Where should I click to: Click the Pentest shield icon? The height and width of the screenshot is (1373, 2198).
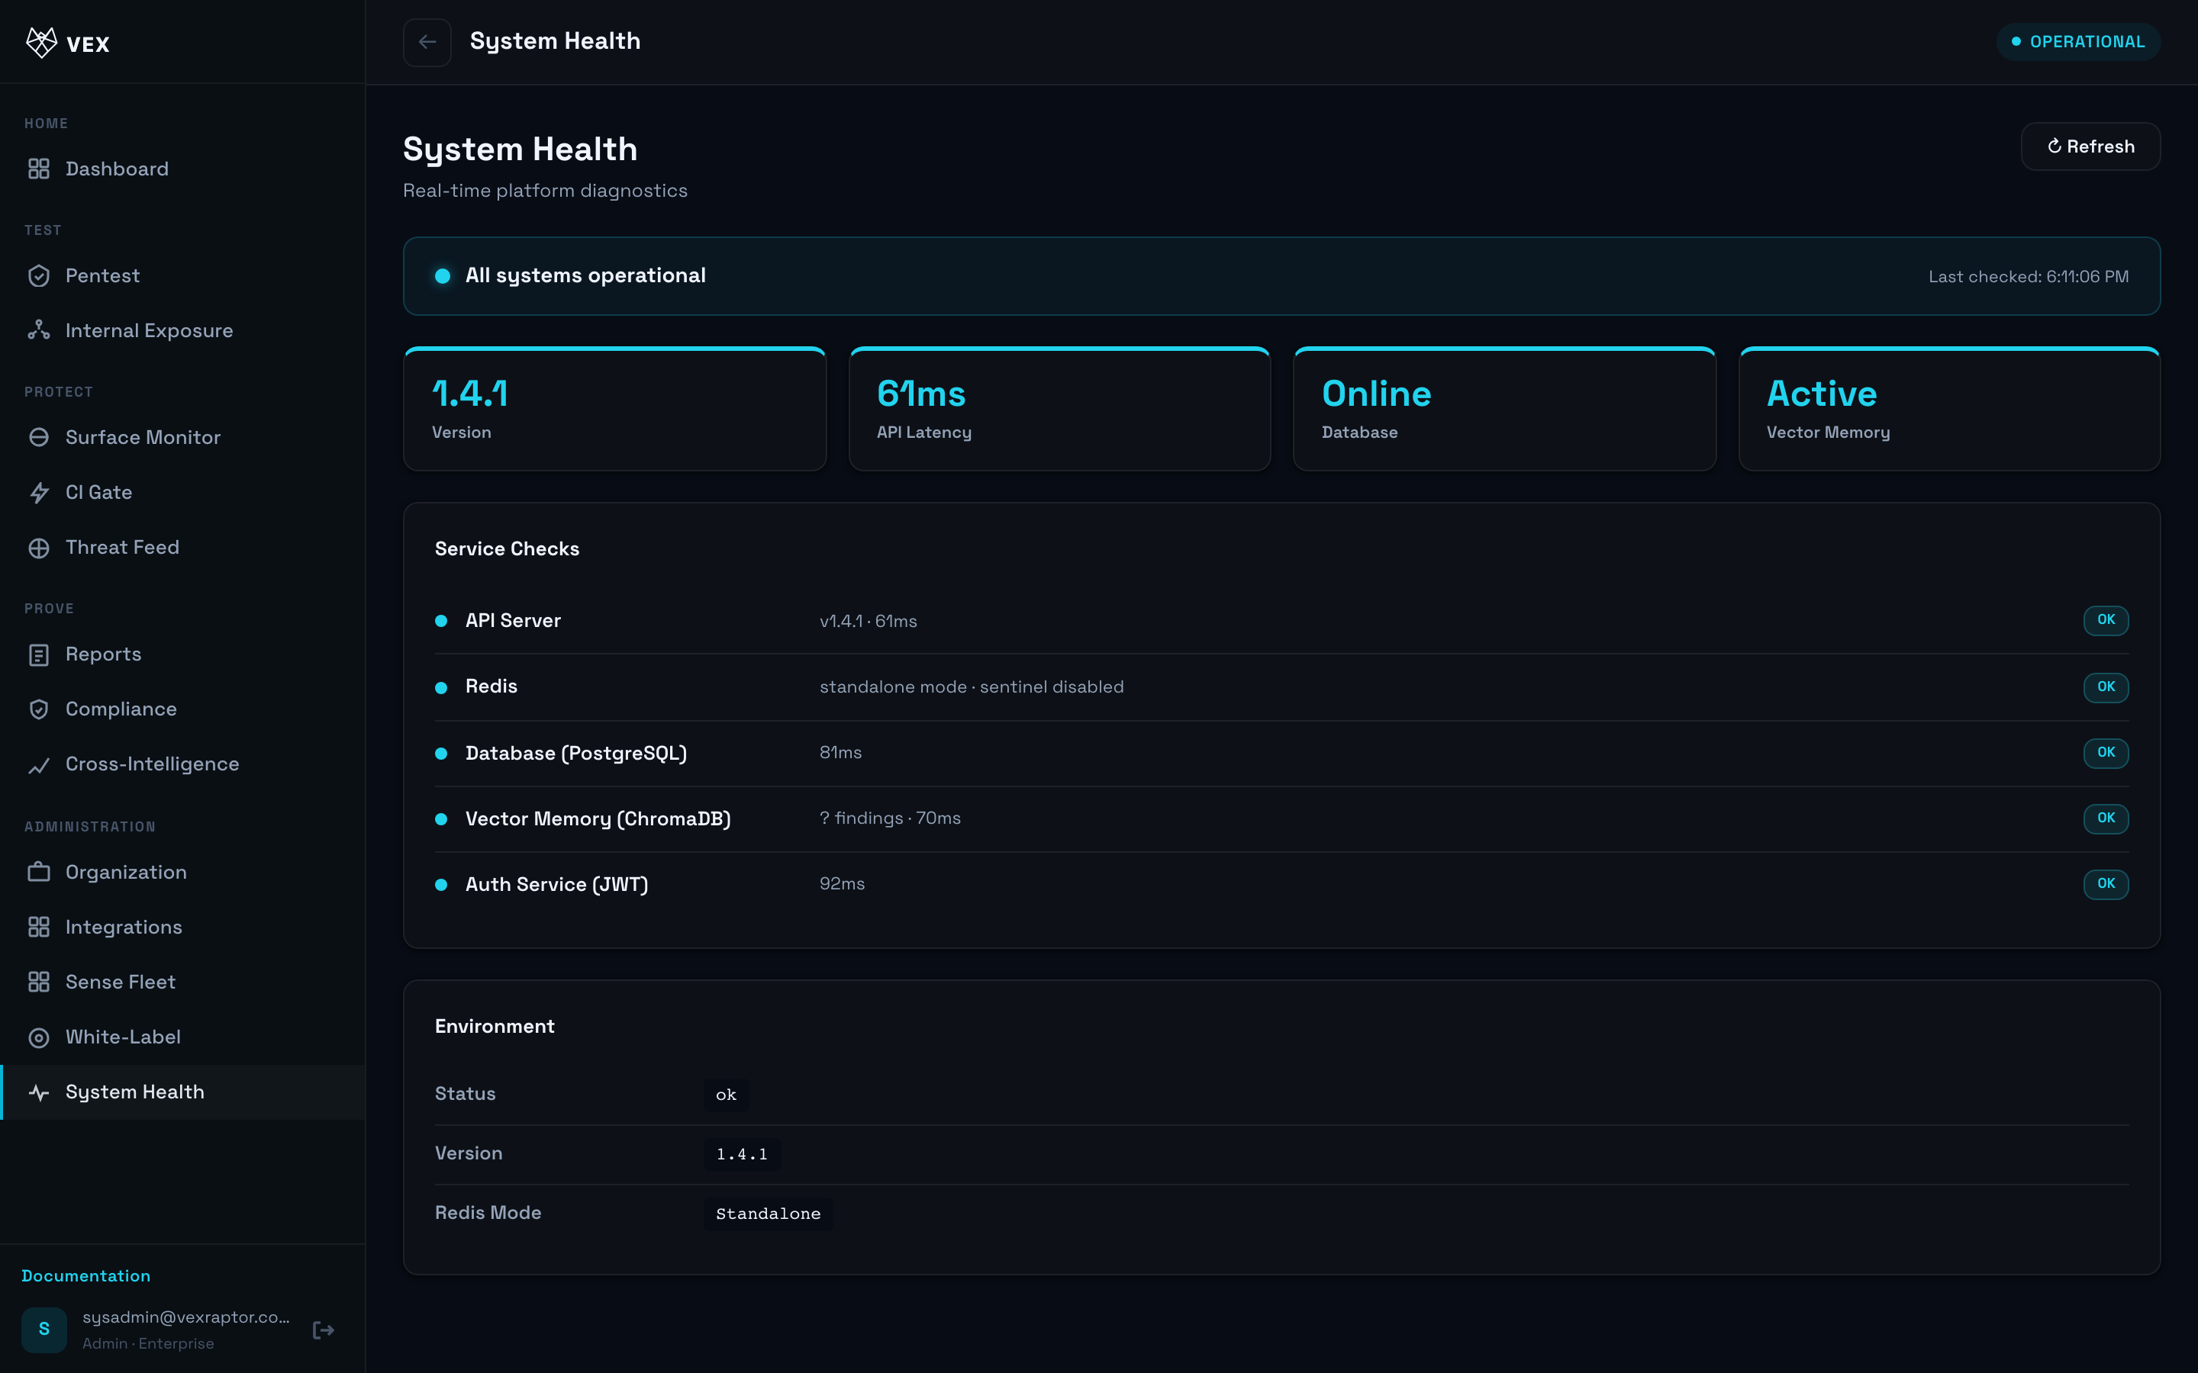pyautogui.click(x=38, y=276)
